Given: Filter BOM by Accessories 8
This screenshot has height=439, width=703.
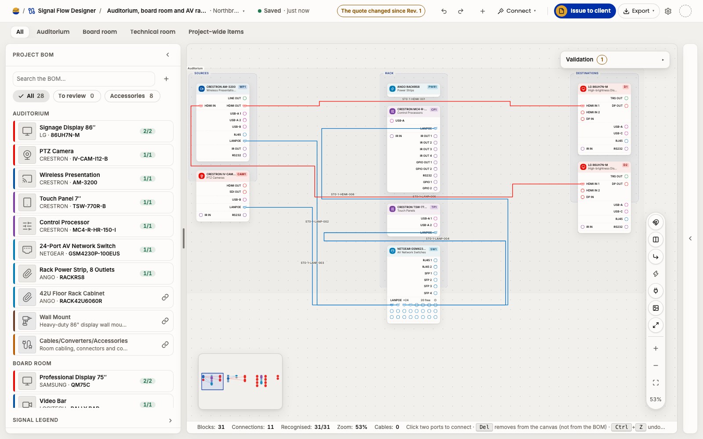Looking at the screenshot, I should click(x=132, y=96).
